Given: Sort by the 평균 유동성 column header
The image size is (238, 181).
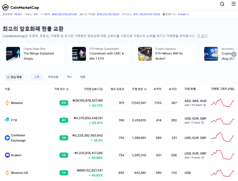Looking at the screenshot, I should tap(117, 89).
